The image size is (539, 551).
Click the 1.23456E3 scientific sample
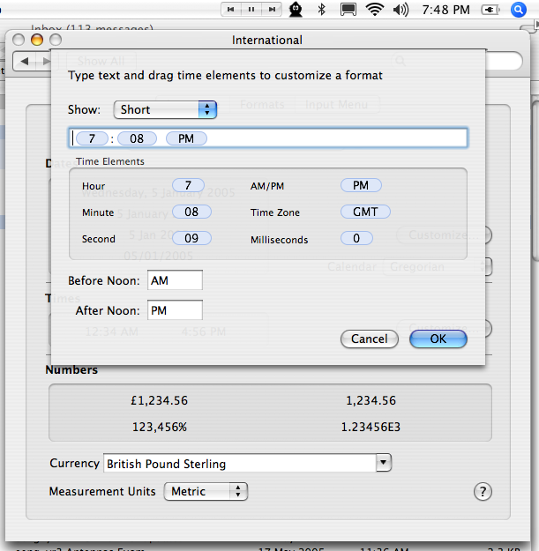(371, 427)
